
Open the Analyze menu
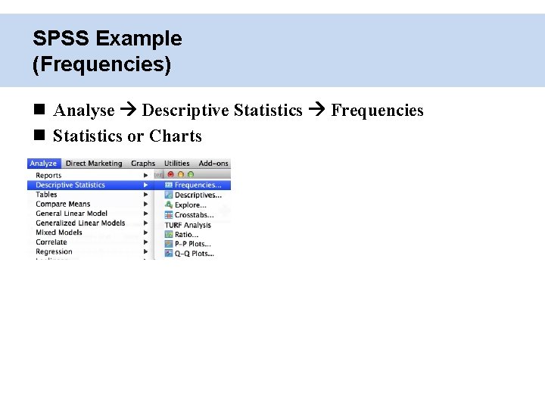coord(44,163)
